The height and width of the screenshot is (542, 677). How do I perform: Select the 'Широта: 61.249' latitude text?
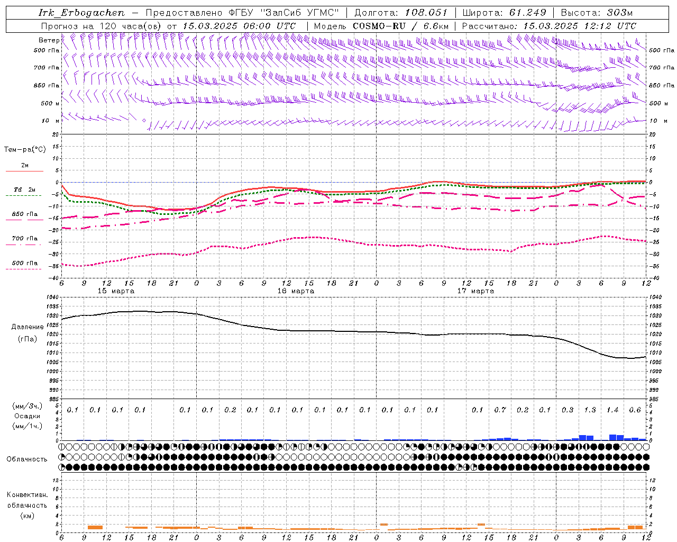click(x=505, y=13)
